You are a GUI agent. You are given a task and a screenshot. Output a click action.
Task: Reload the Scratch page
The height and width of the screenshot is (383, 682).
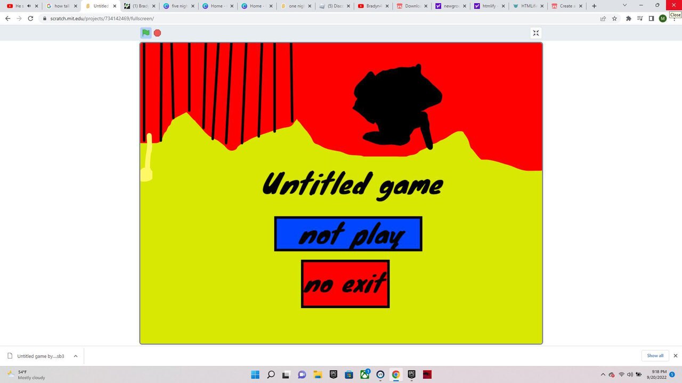click(x=30, y=18)
